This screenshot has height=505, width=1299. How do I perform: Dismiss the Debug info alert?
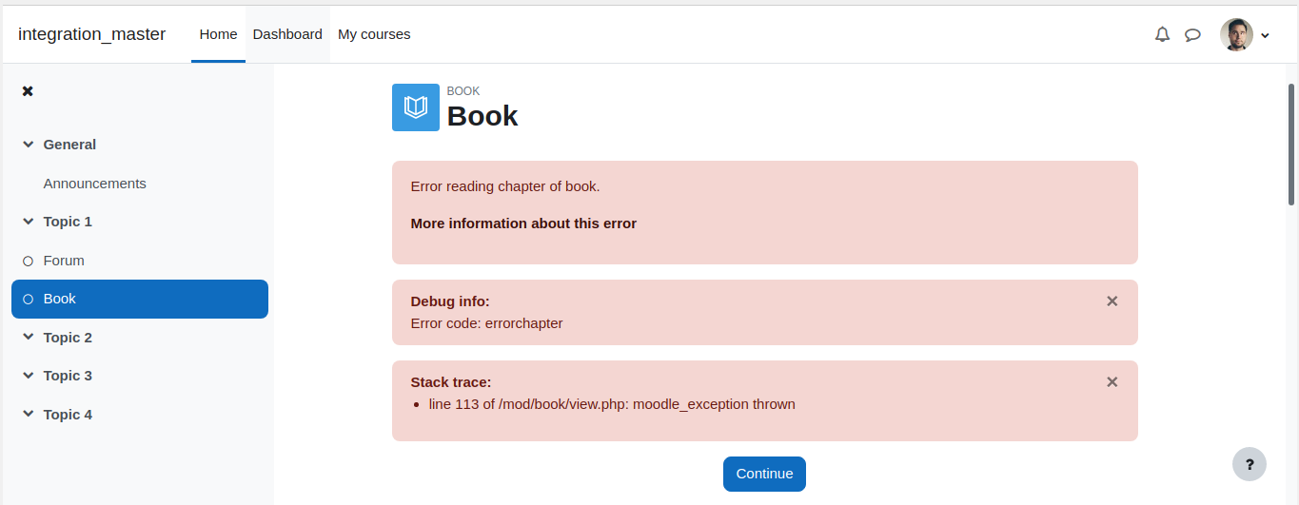tap(1112, 301)
